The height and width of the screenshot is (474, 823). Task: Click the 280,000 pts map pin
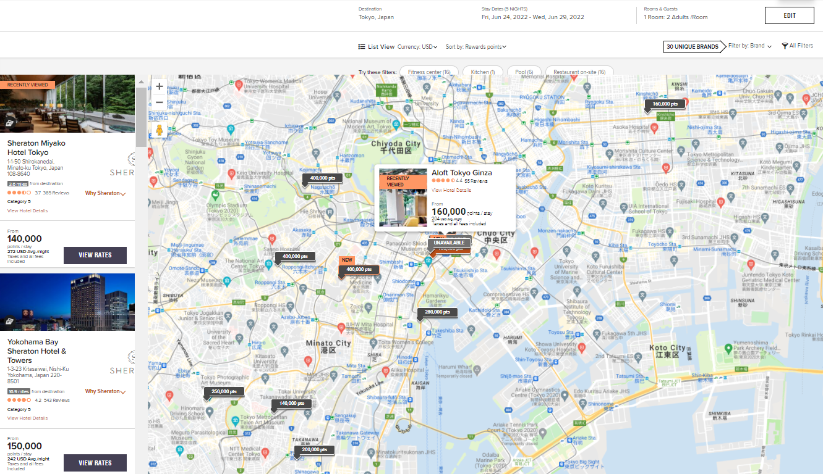436,312
